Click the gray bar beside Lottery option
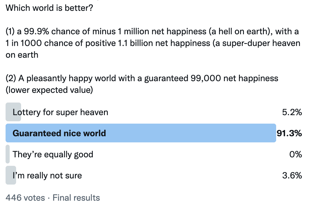This screenshot has height=208, width=311. pos(13,112)
